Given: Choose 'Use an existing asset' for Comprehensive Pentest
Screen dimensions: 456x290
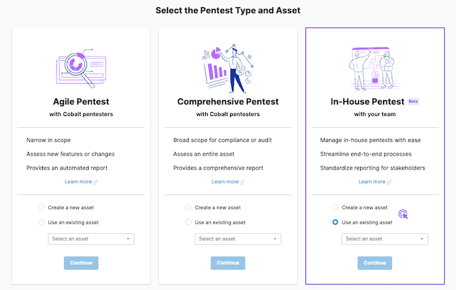Looking at the screenshot, I should [189, 222].
